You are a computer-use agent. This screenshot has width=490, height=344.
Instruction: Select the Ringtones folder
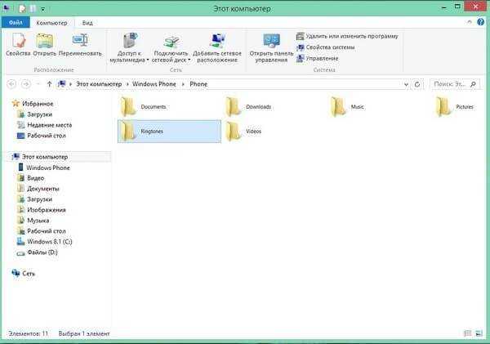pyautogui.click(x=169, y=132)
